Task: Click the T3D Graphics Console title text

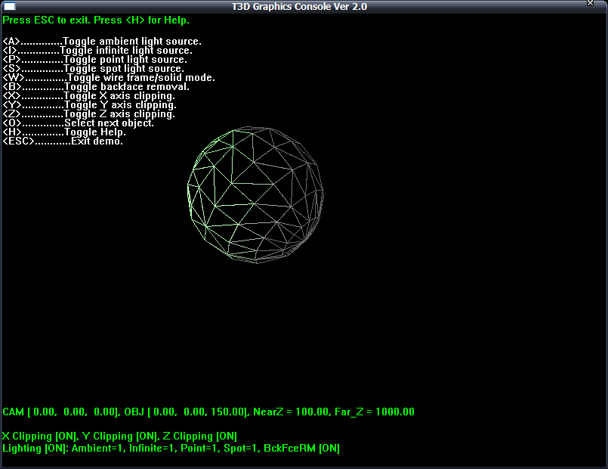Action: pos(299,7)
